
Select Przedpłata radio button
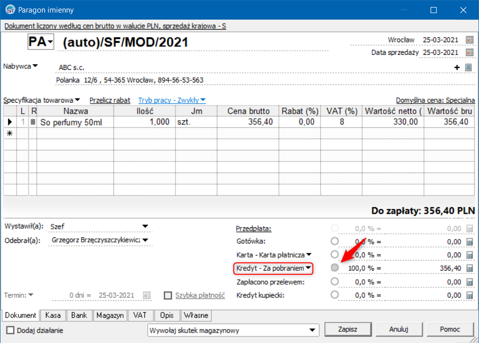point(335,228)
